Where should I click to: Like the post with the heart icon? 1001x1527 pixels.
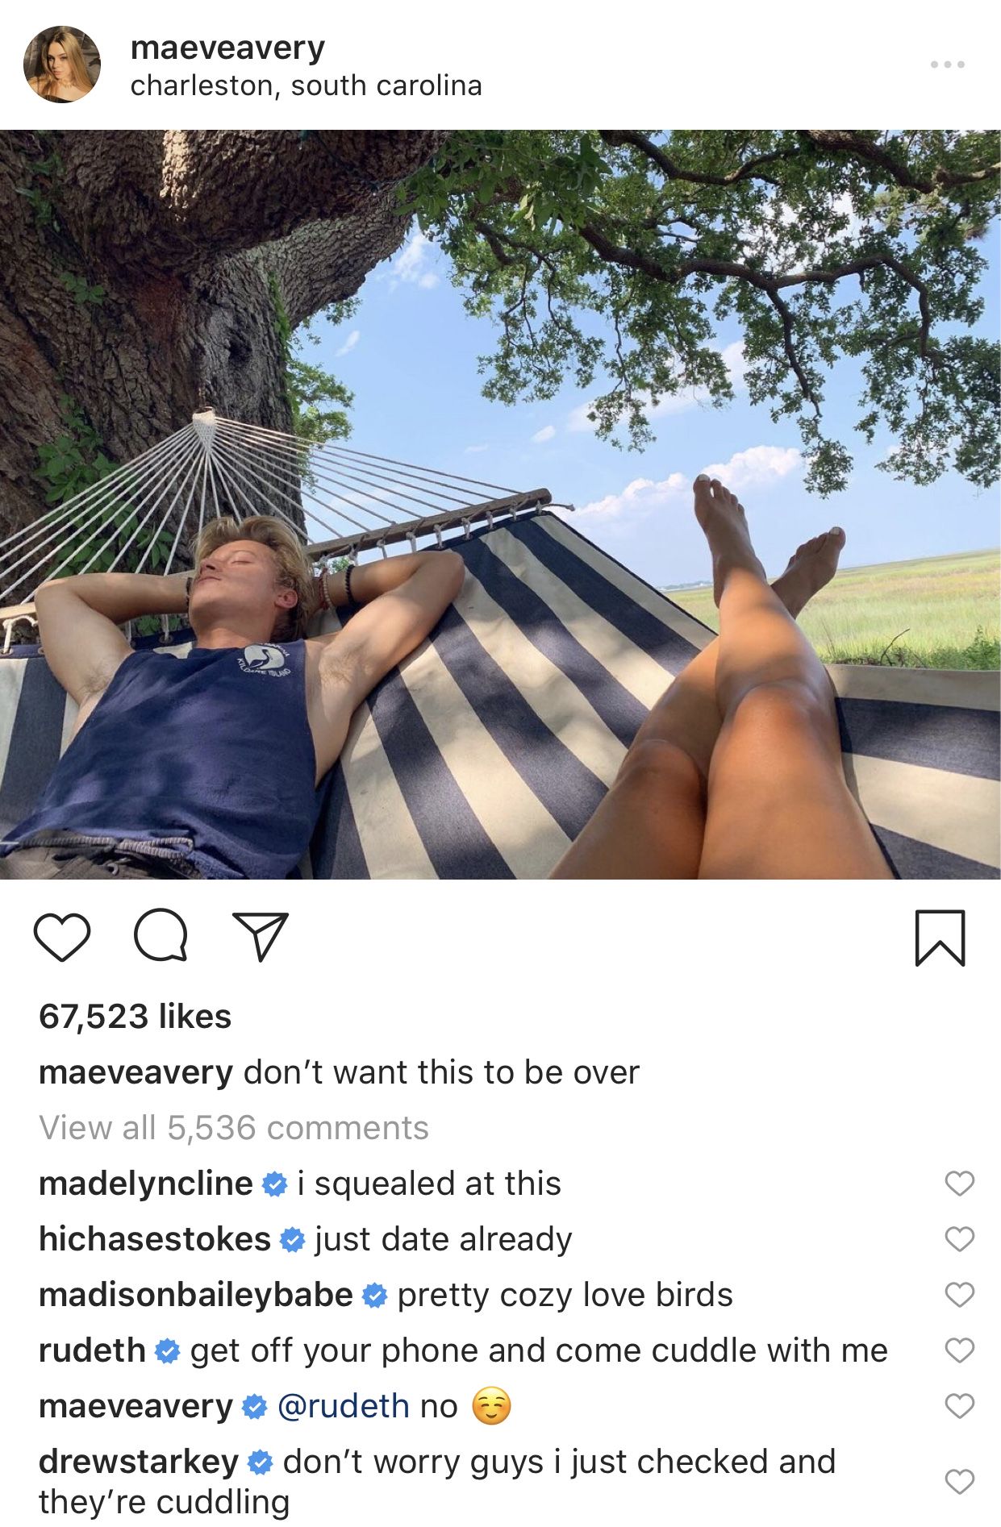62,937
